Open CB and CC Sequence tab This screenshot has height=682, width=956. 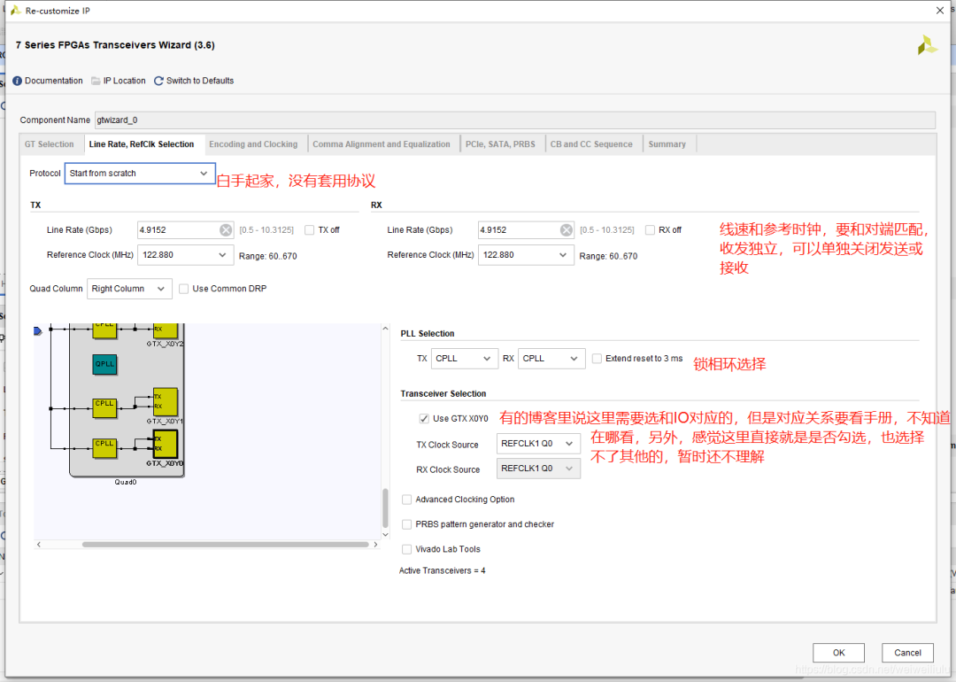(591, 144)
